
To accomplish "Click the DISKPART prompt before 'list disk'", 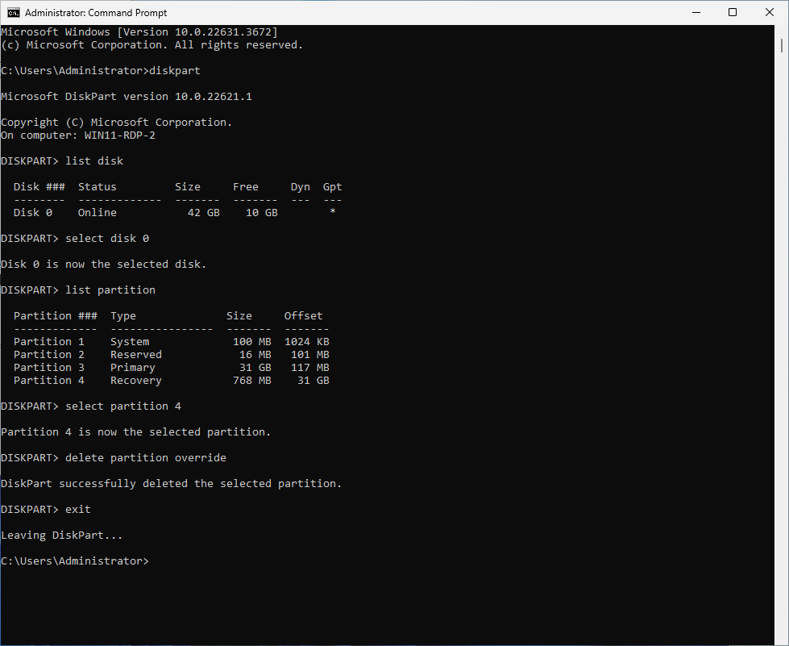I will coord(29,160).
